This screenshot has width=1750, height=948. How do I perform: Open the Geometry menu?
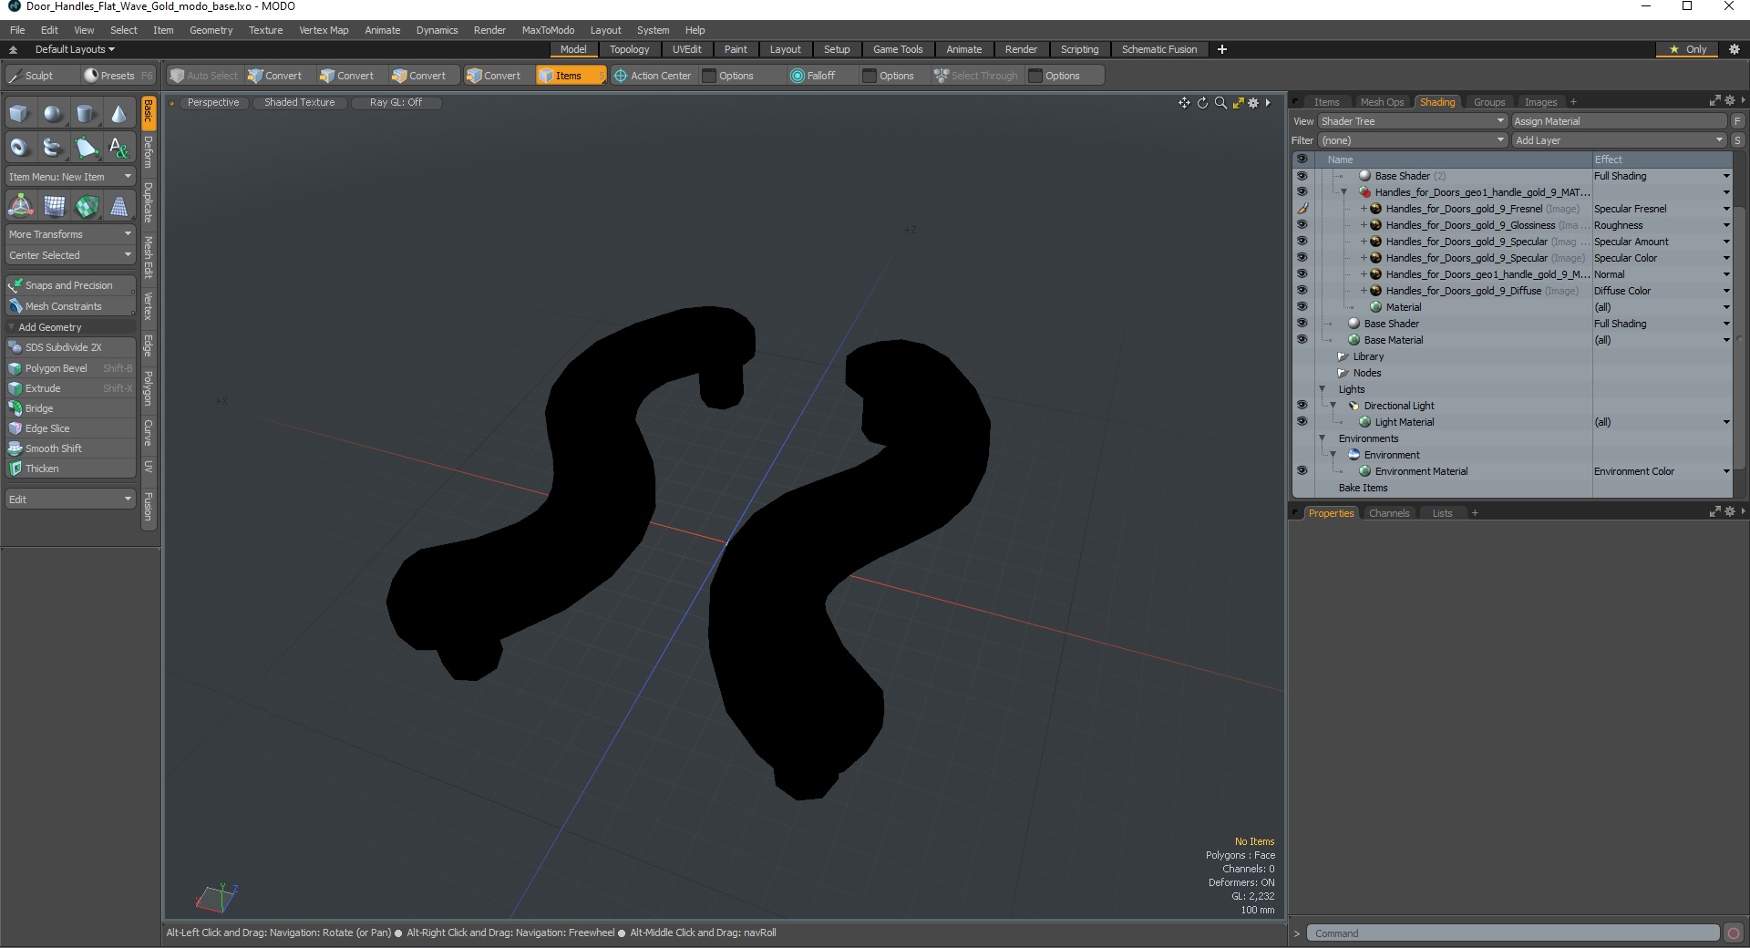[x=211, y=30]
